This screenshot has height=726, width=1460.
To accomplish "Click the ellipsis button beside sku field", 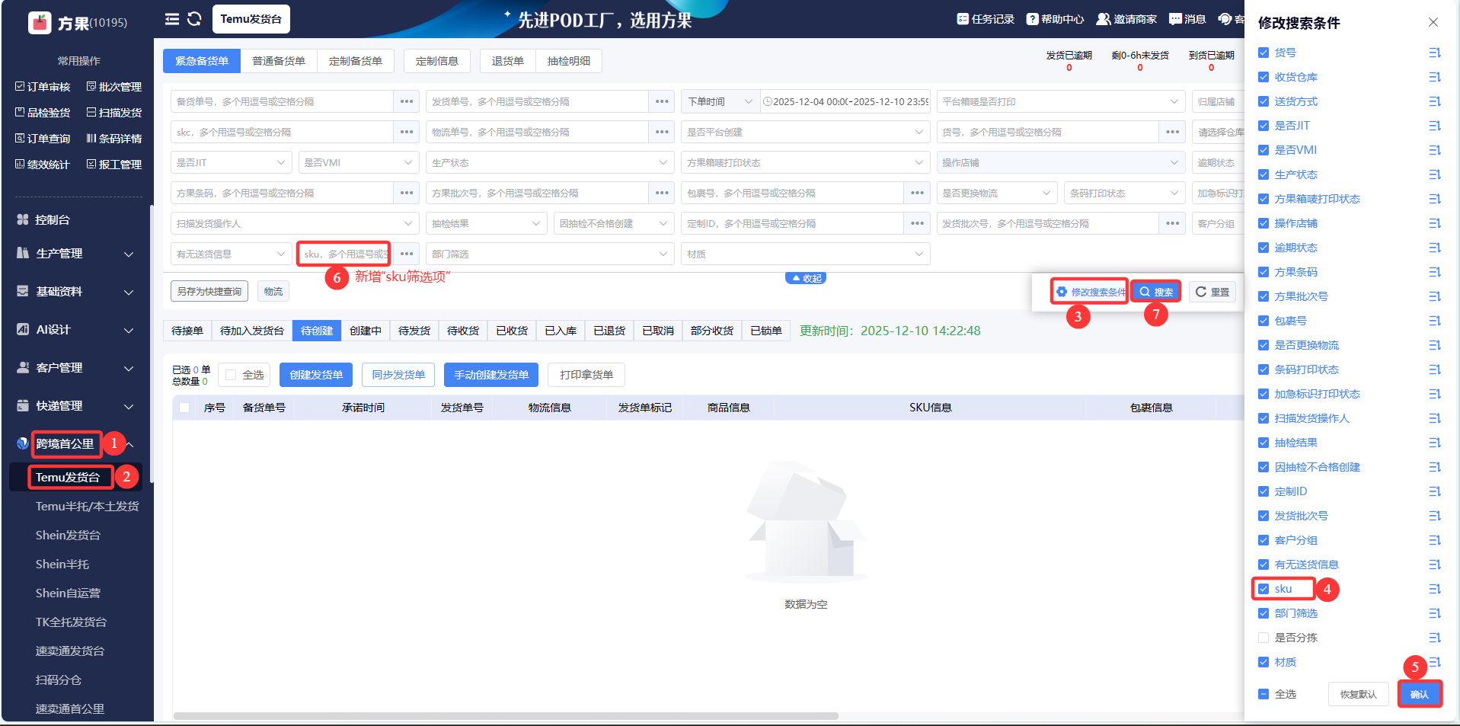I will click(x=407, y=254).
